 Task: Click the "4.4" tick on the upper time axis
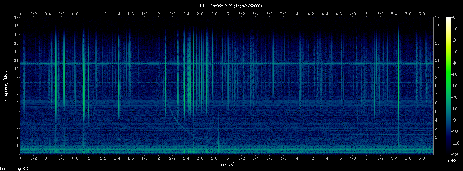pos(325,14)
